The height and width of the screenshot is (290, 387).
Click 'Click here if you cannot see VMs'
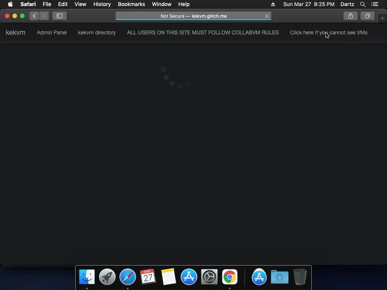click(328, 32)
